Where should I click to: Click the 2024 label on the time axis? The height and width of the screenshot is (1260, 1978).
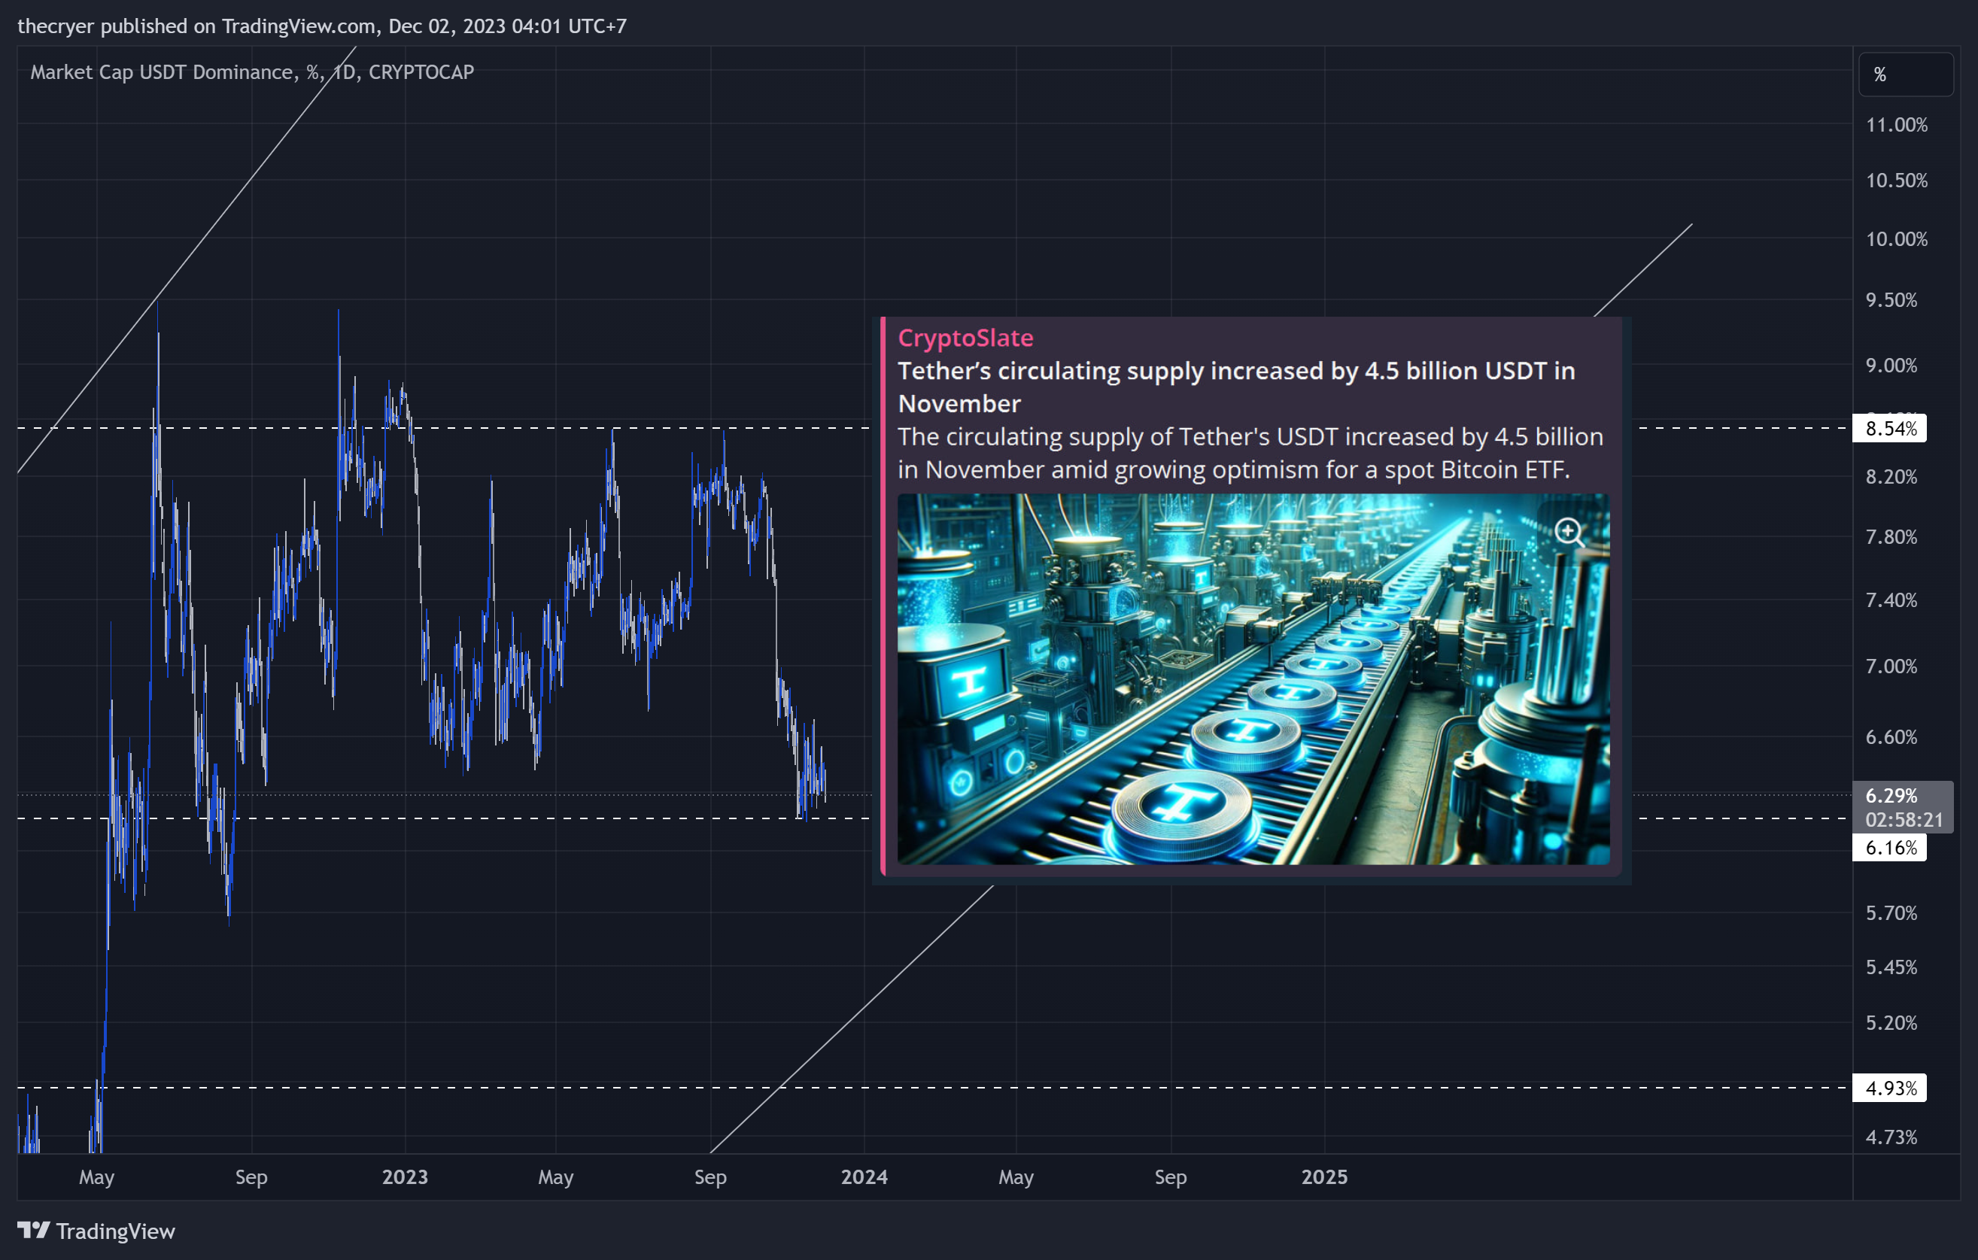click(x=864, y=1177)
